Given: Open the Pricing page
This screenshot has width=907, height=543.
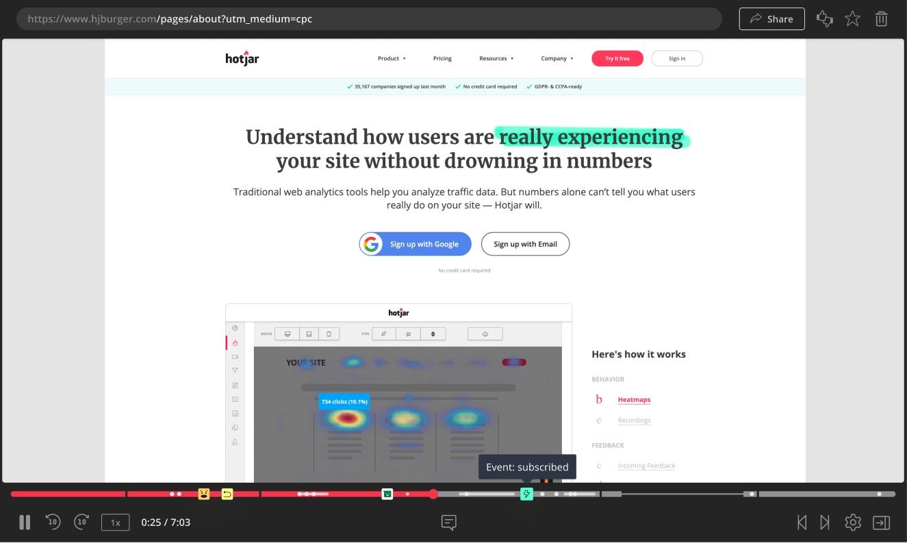Looking at the screenshot, I should [442, 58].
